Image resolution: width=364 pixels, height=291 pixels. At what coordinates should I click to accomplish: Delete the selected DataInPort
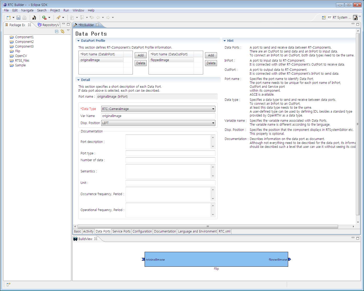[x=141, y=63]
